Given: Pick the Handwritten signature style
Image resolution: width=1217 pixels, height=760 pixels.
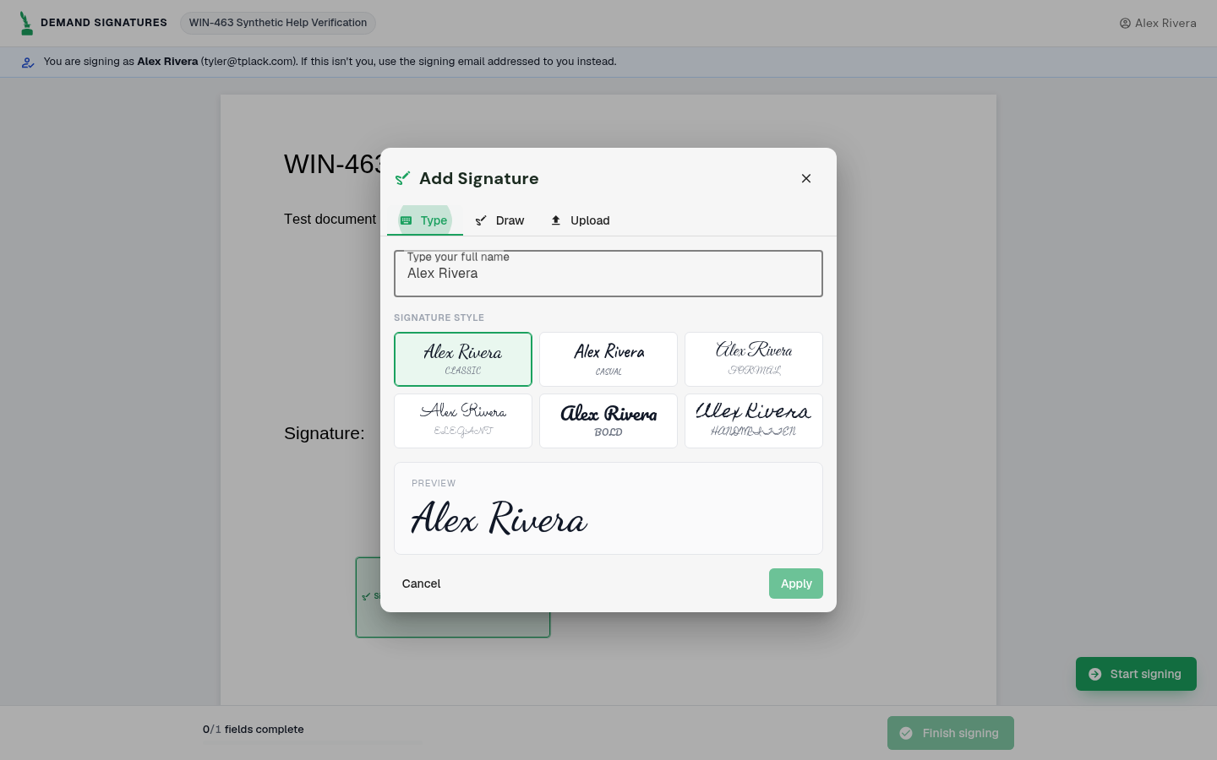Looking at the screenshot, I should pos(754,421).
